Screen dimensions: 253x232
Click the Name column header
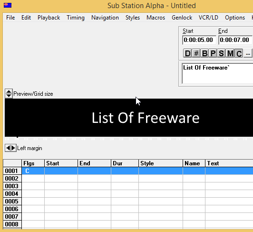(x=194, y=163)
